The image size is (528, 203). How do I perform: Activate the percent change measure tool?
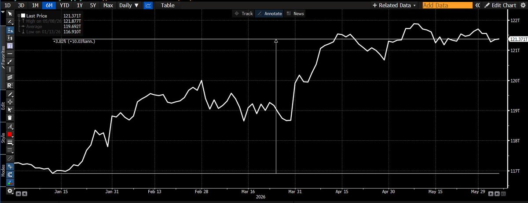click(x=11, y=30)
